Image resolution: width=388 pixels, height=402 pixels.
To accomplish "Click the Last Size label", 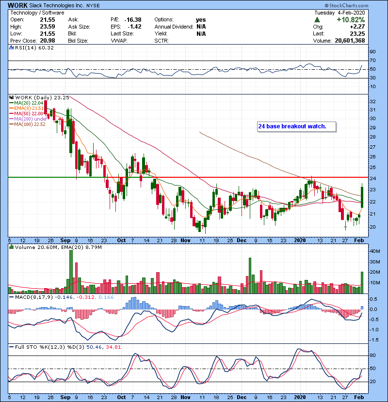I will (x=122, y=33).
